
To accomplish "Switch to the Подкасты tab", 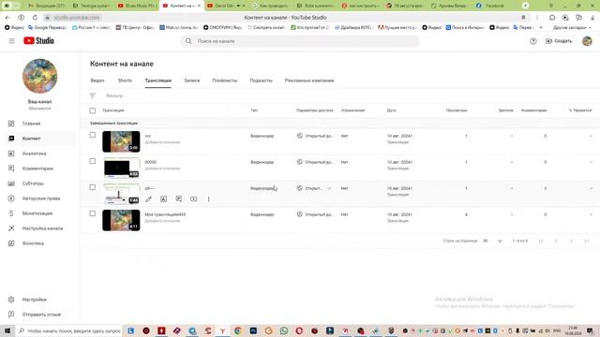I will pyautogui.click(x=261, y=81).
